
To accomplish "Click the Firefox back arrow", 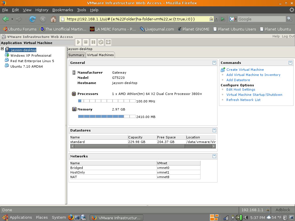I will [6, 19].
